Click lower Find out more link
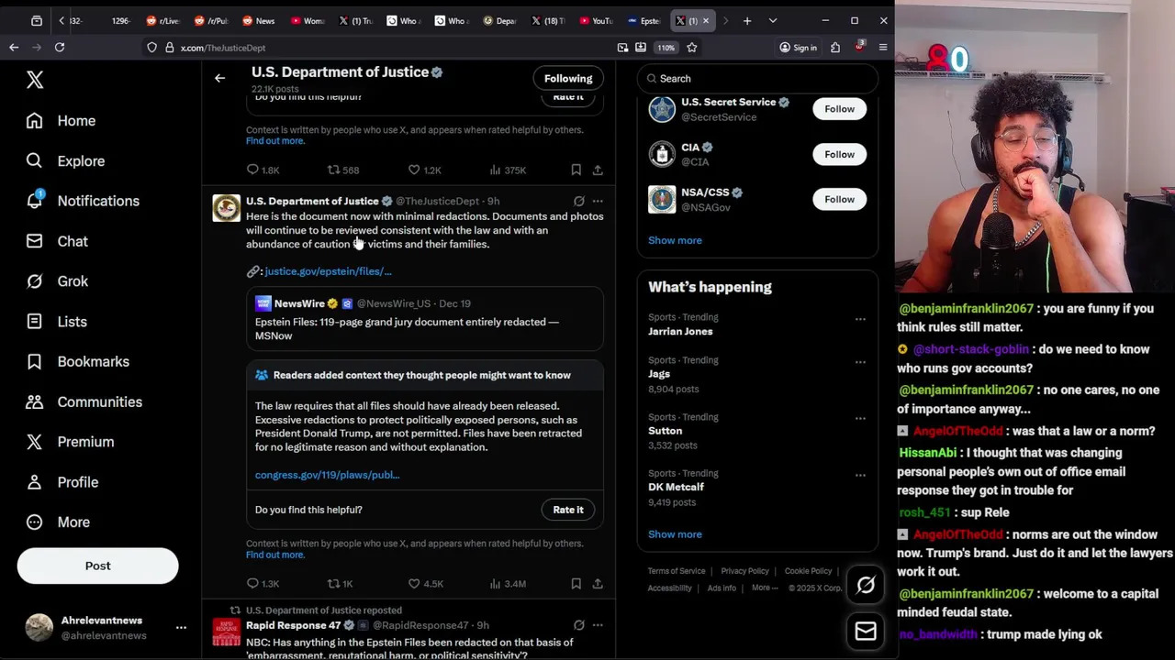 [274, 555]
